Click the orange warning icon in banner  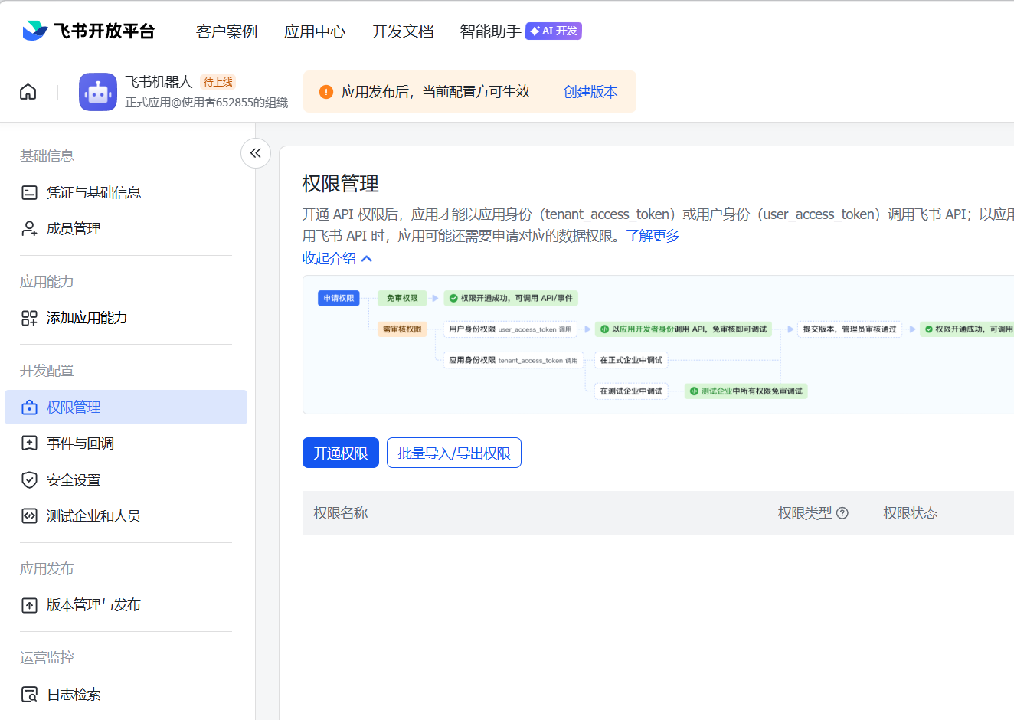[x=326, y=92]
